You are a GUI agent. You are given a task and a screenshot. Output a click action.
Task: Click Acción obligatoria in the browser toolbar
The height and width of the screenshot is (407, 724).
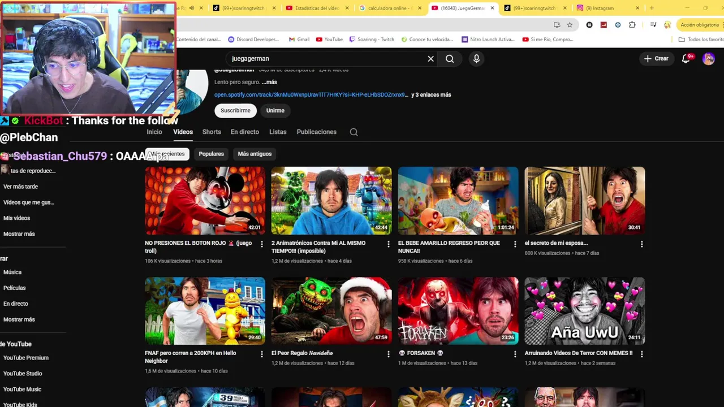[x=699, y=25]
